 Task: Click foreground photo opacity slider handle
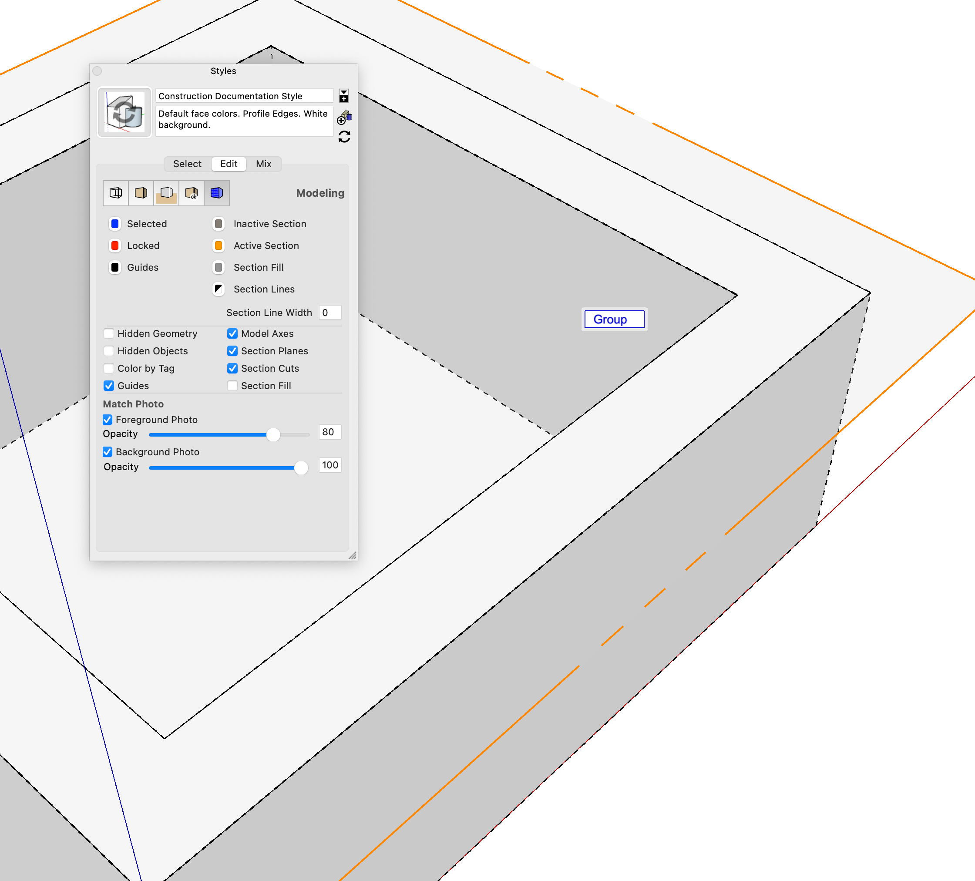pyautogui.click(x=273, y=435)
